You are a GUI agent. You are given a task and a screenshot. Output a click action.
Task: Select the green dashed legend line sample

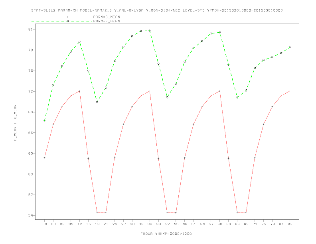tap(62, 21)
